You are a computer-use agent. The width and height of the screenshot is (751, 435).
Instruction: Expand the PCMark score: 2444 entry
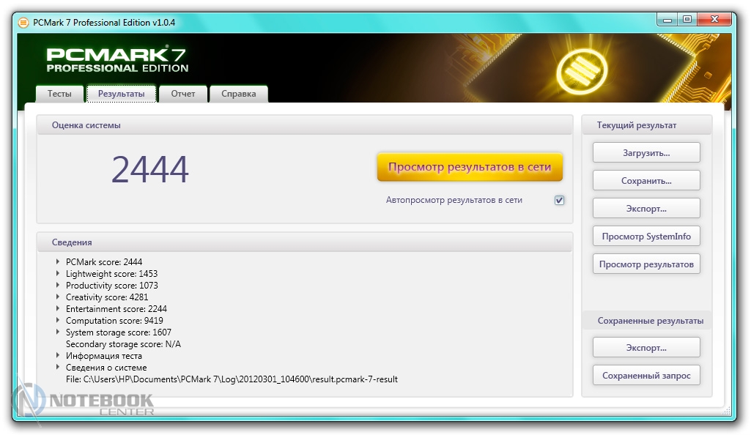point(58,261)
